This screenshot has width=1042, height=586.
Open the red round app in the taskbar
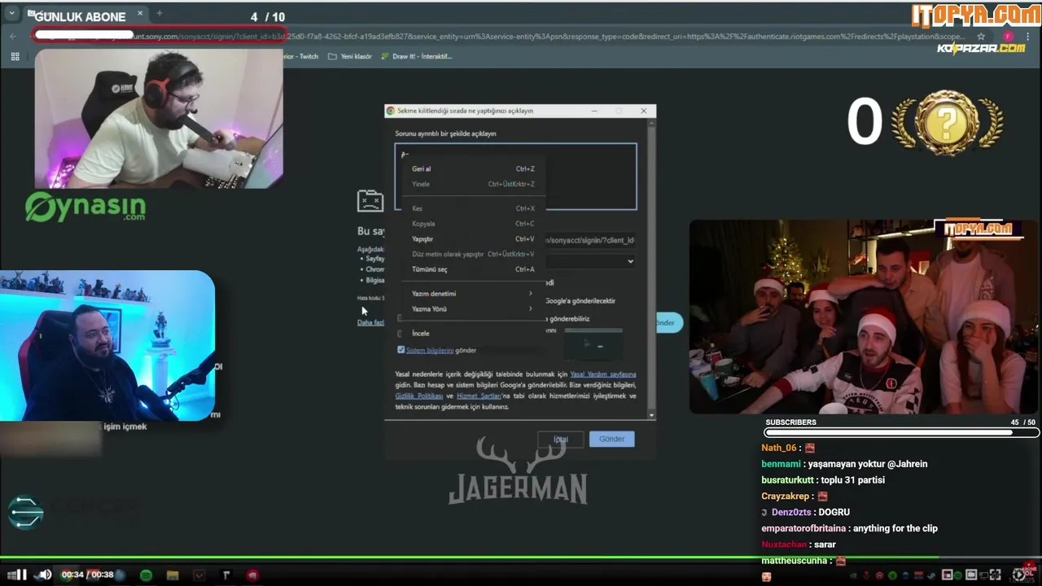[x=252, y=575]
